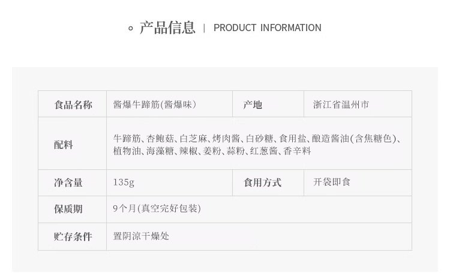Select the 保质期 label cell
This screenshot has width=450, height=280.
(x=68, y=209)
